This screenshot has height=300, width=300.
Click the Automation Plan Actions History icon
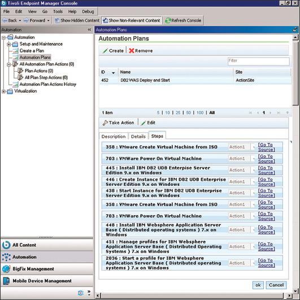point(15,84)
